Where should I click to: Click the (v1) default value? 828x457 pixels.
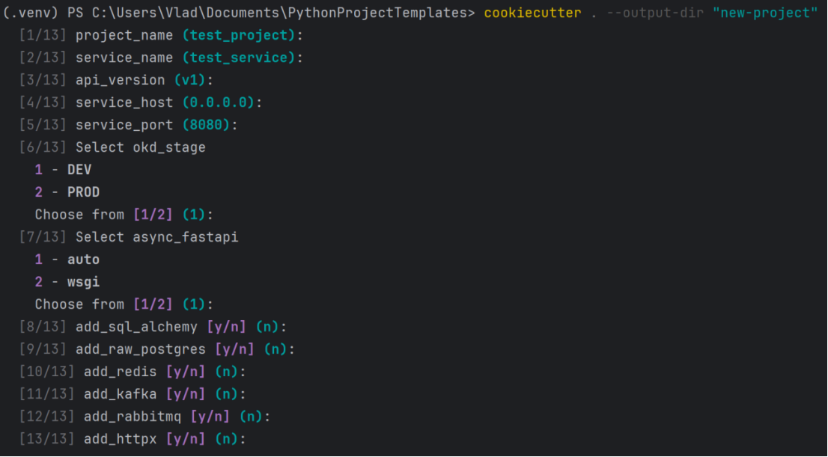pos(189,80)
